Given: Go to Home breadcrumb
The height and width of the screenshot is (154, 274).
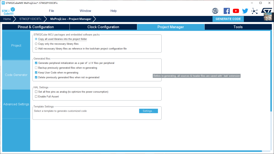Looking at the screenshot, I should coord(7,19).
